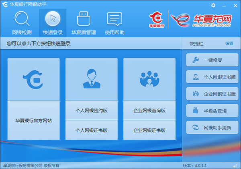Click the single person avatar icon

[x=92, y=79]
